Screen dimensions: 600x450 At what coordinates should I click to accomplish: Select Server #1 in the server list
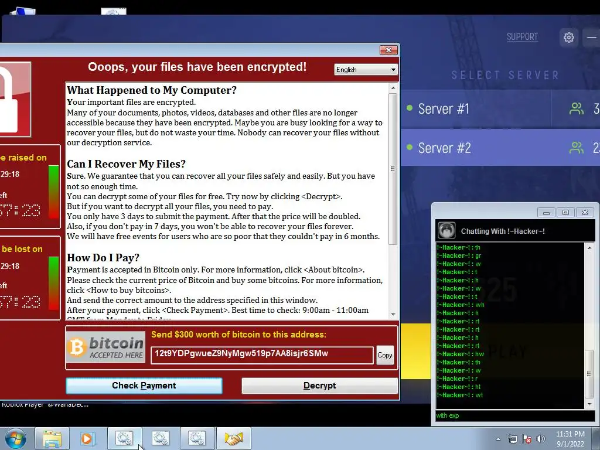point(500,109)
